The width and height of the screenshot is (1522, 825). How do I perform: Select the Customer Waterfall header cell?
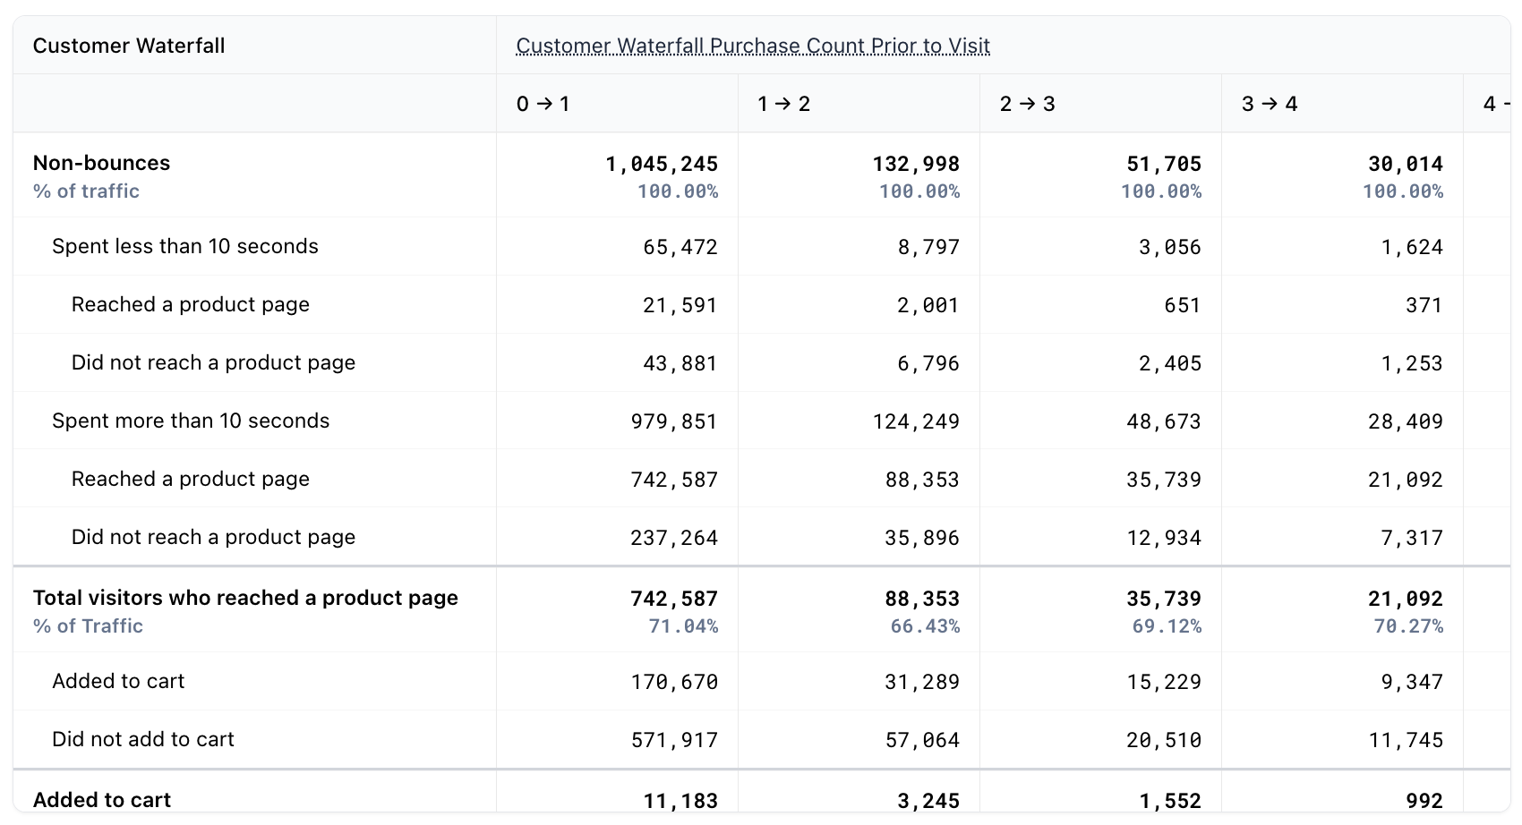coord(129,46)
